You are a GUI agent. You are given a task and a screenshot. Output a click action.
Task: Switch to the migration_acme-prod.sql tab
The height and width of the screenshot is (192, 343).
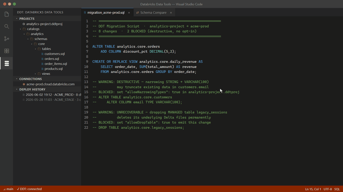[106, 13]
